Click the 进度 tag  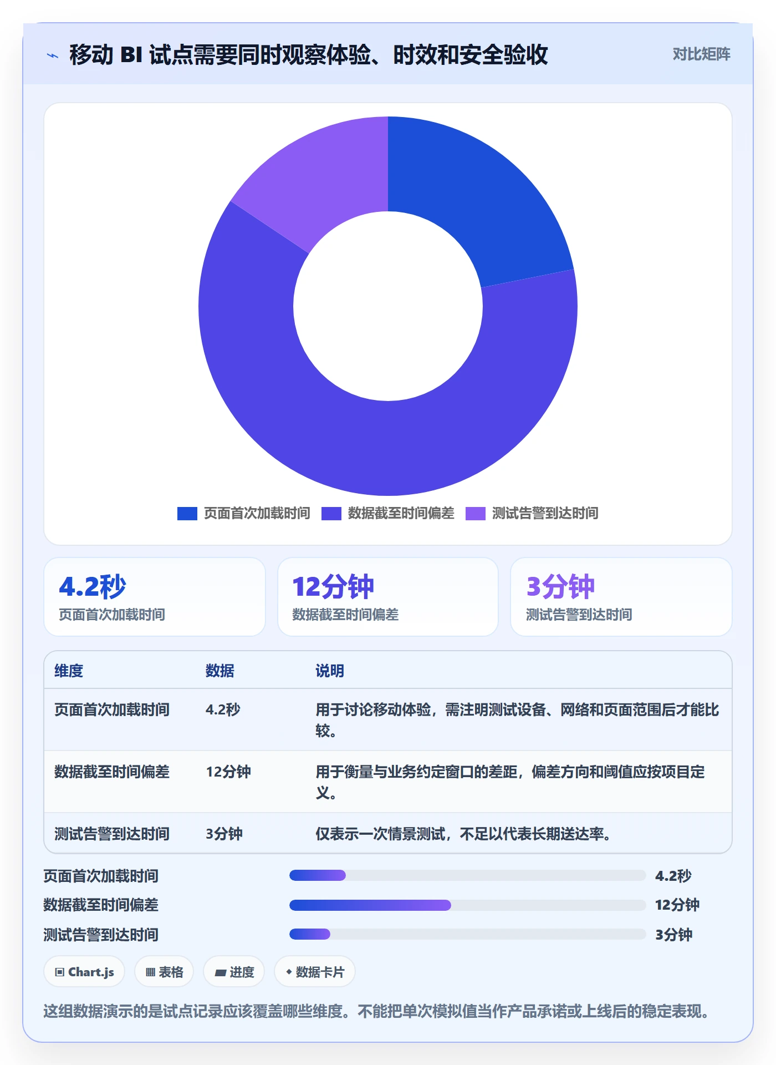click(x=234, y=972)
